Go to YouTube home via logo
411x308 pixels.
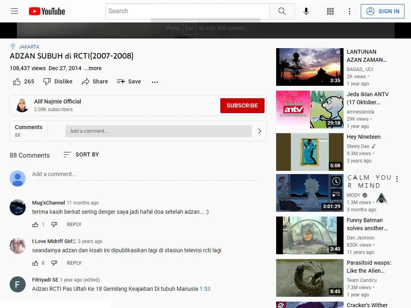(x=47, y=11)
